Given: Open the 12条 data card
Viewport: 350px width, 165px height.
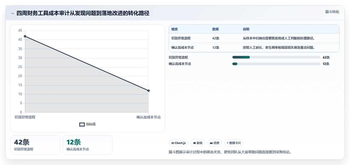Looking at the screenshot, I should pyautogui.click(x=88, y=145).
